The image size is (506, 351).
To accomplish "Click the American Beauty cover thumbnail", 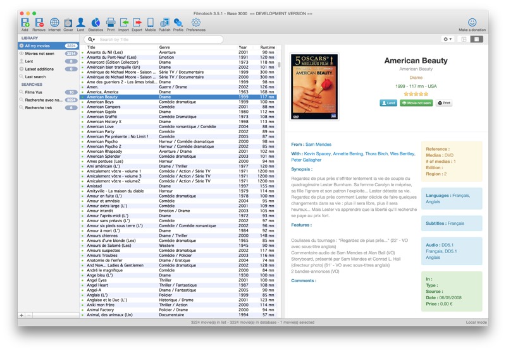I will coord(314,86).
